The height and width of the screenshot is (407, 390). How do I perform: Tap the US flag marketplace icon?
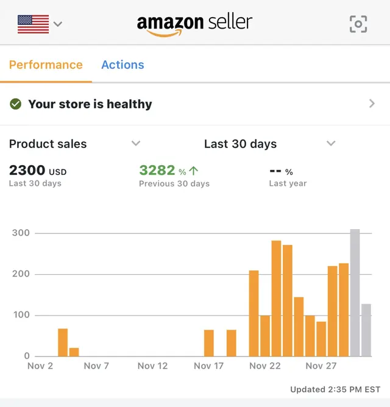coord(34,24)
